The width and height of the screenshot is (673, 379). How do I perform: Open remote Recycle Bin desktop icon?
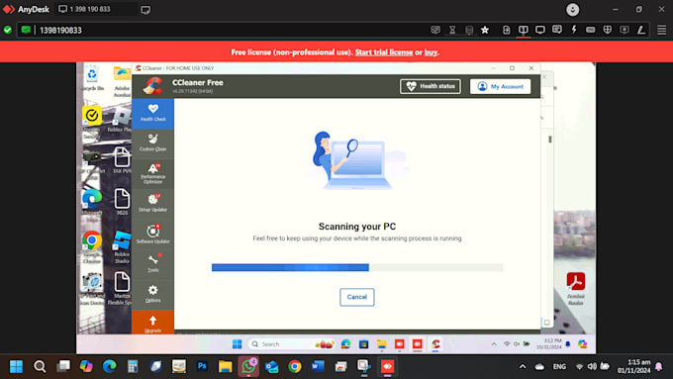point(92,78)
